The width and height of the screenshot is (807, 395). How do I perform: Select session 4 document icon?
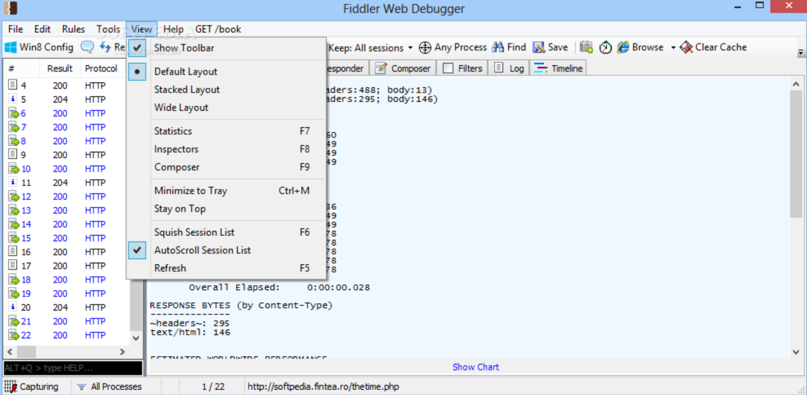(x=13, y=85)
